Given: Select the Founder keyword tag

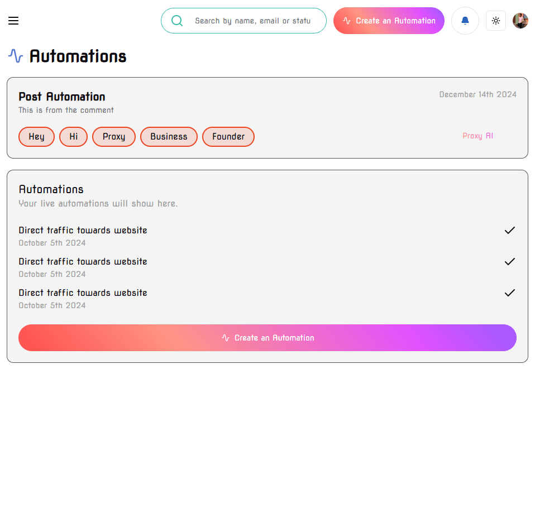Looking at the screenshot, I should pos(228,137).
